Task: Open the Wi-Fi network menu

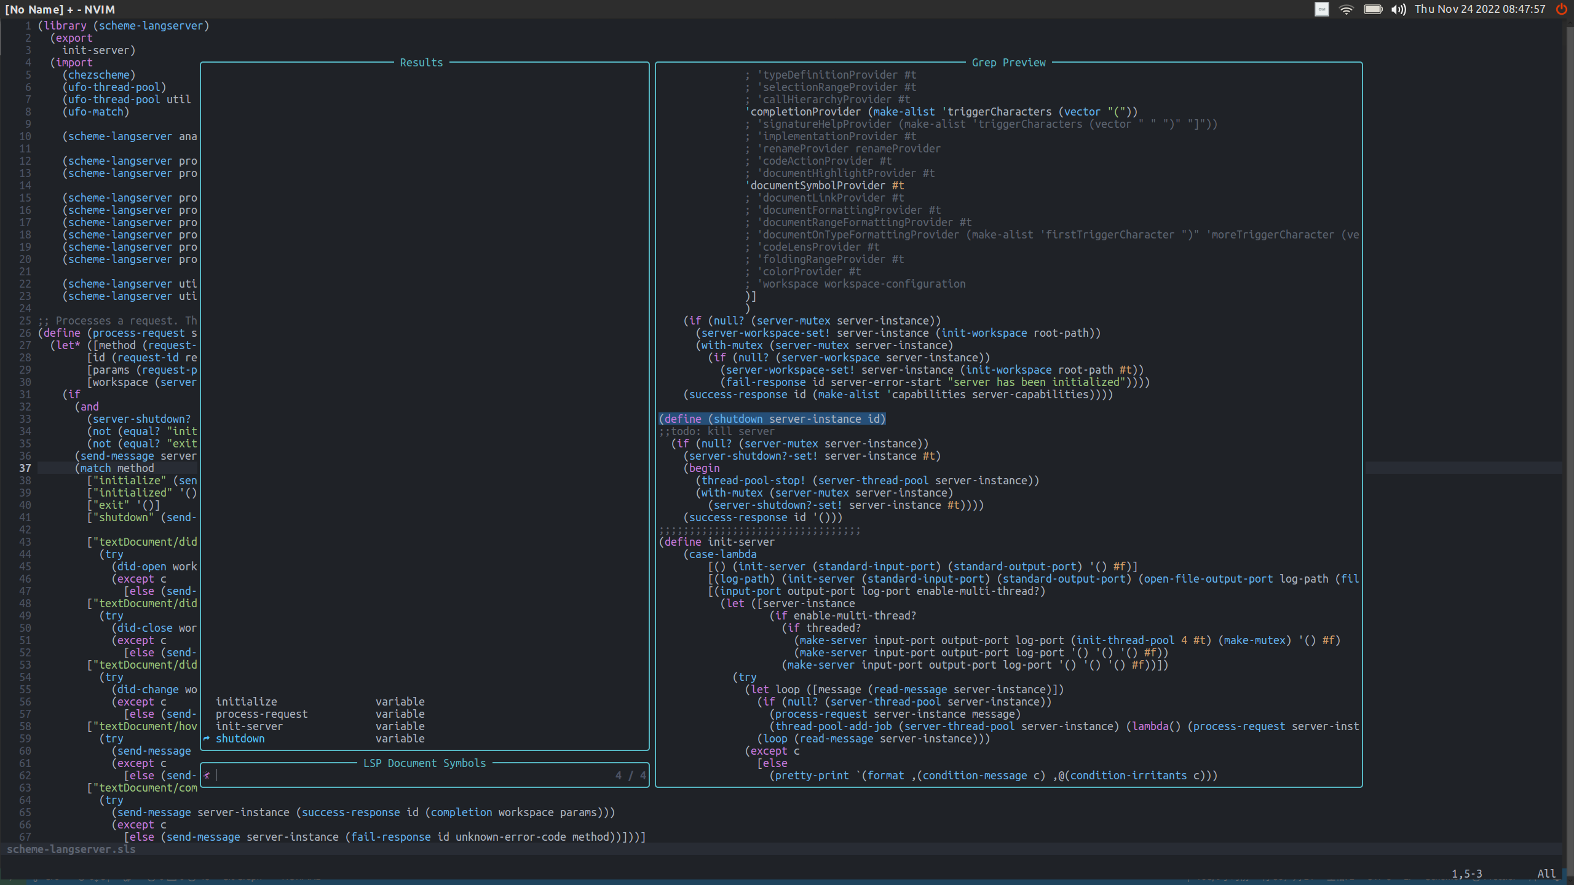Action: [1346, 9]
